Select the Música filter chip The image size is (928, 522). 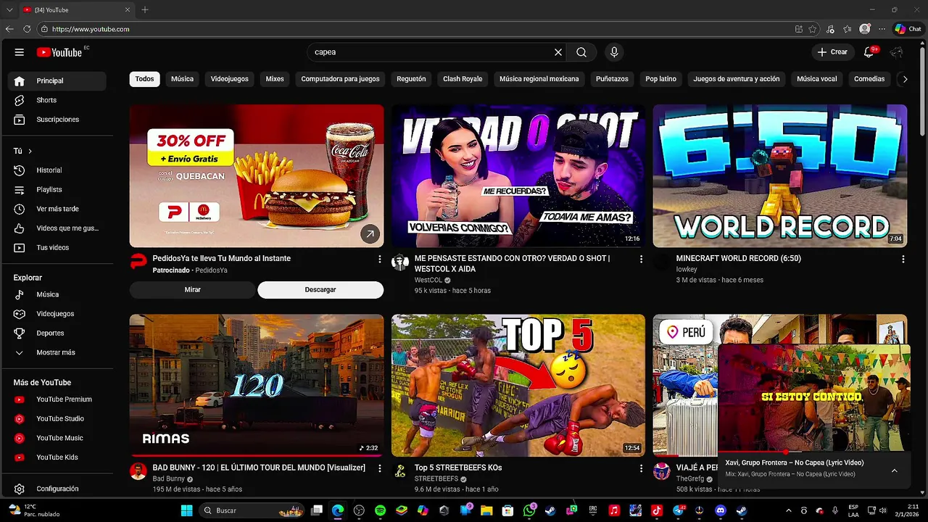tap(182, 79)
